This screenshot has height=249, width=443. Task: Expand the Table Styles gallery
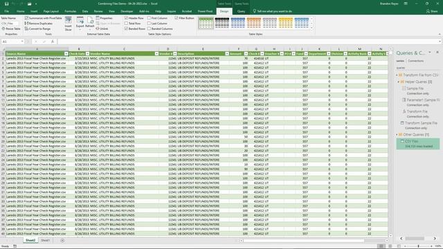pos(311,28)
